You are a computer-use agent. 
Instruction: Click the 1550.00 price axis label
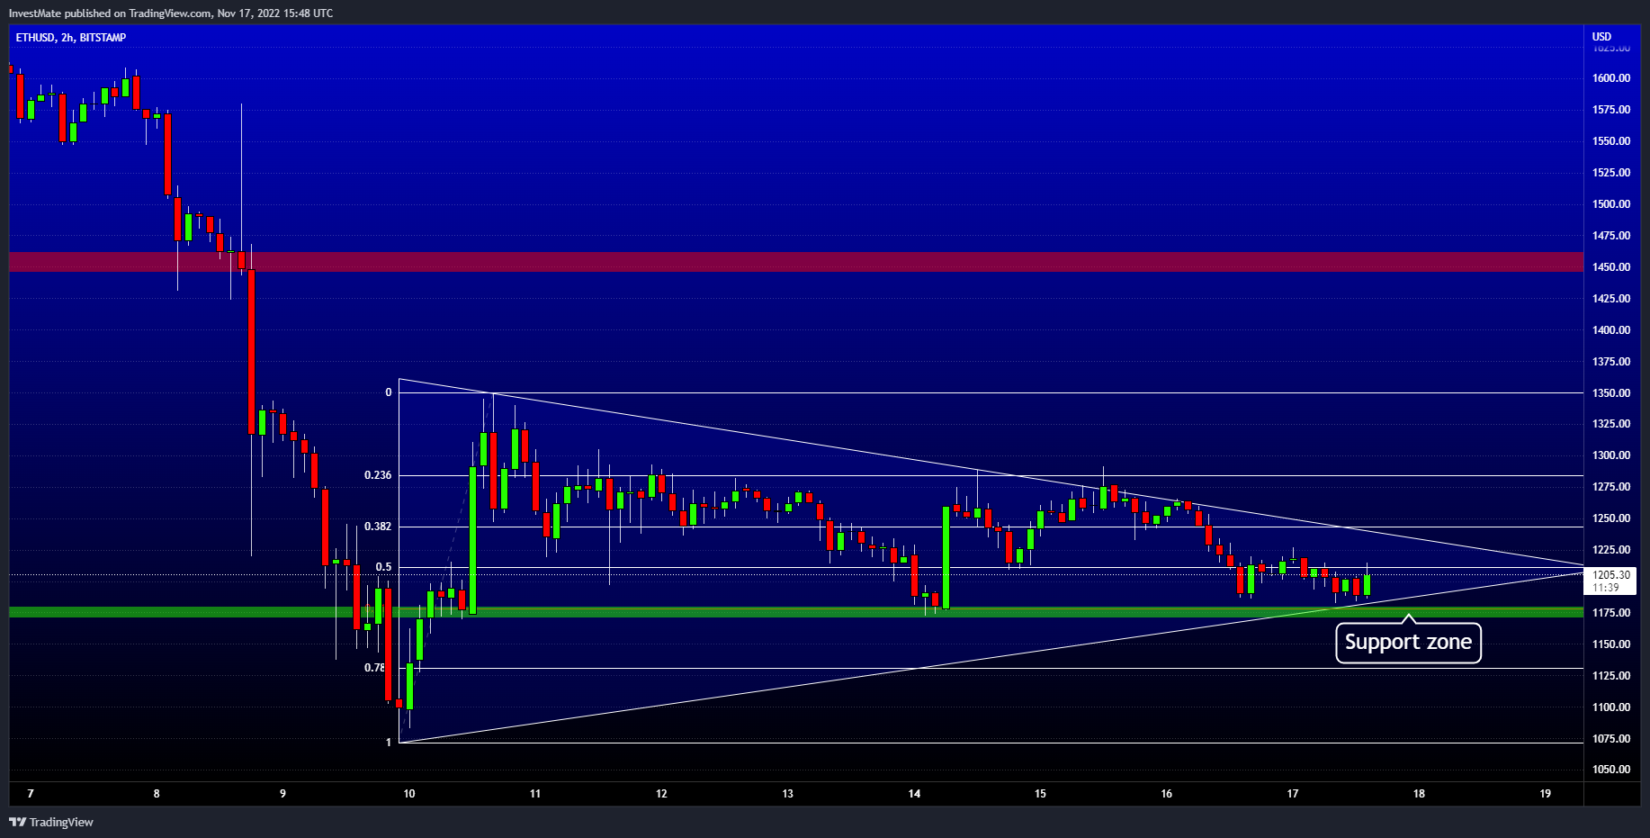tap(1610, 141)
